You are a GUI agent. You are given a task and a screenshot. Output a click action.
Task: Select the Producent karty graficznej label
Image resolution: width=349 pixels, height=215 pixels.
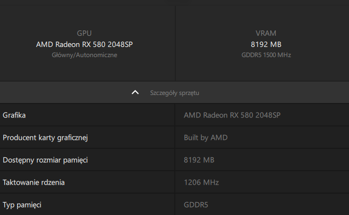click(45, 138)
